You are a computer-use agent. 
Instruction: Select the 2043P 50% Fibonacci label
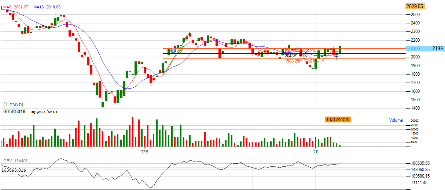[295, 56]
